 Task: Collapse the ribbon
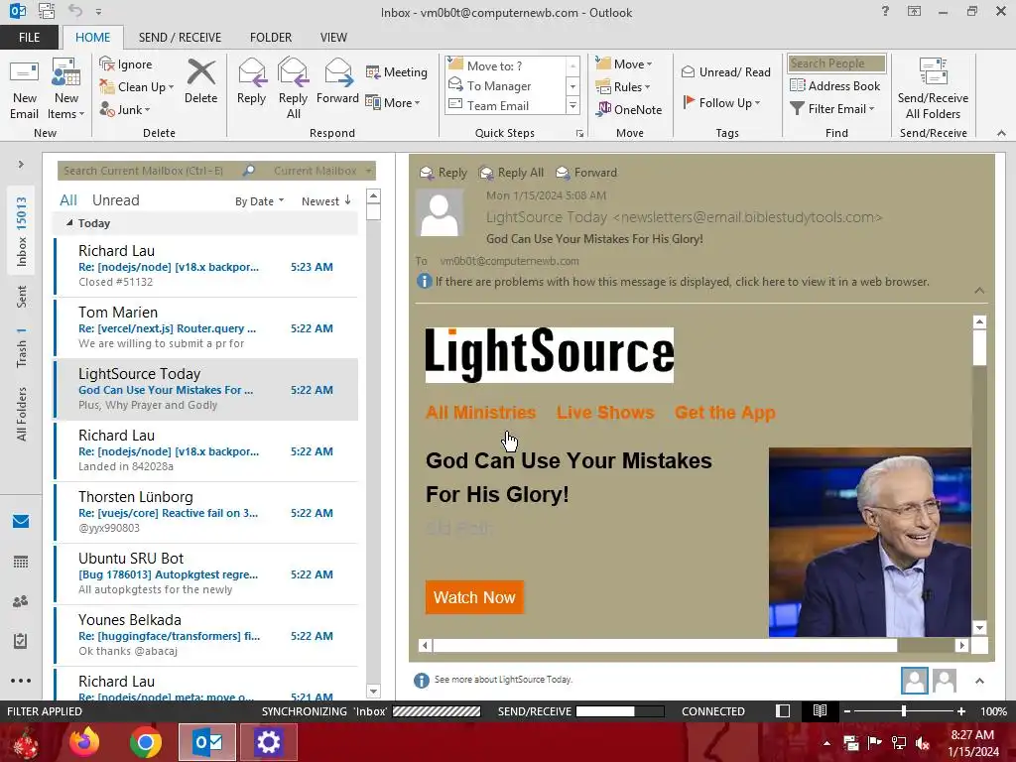click(x=1002, y=133)
